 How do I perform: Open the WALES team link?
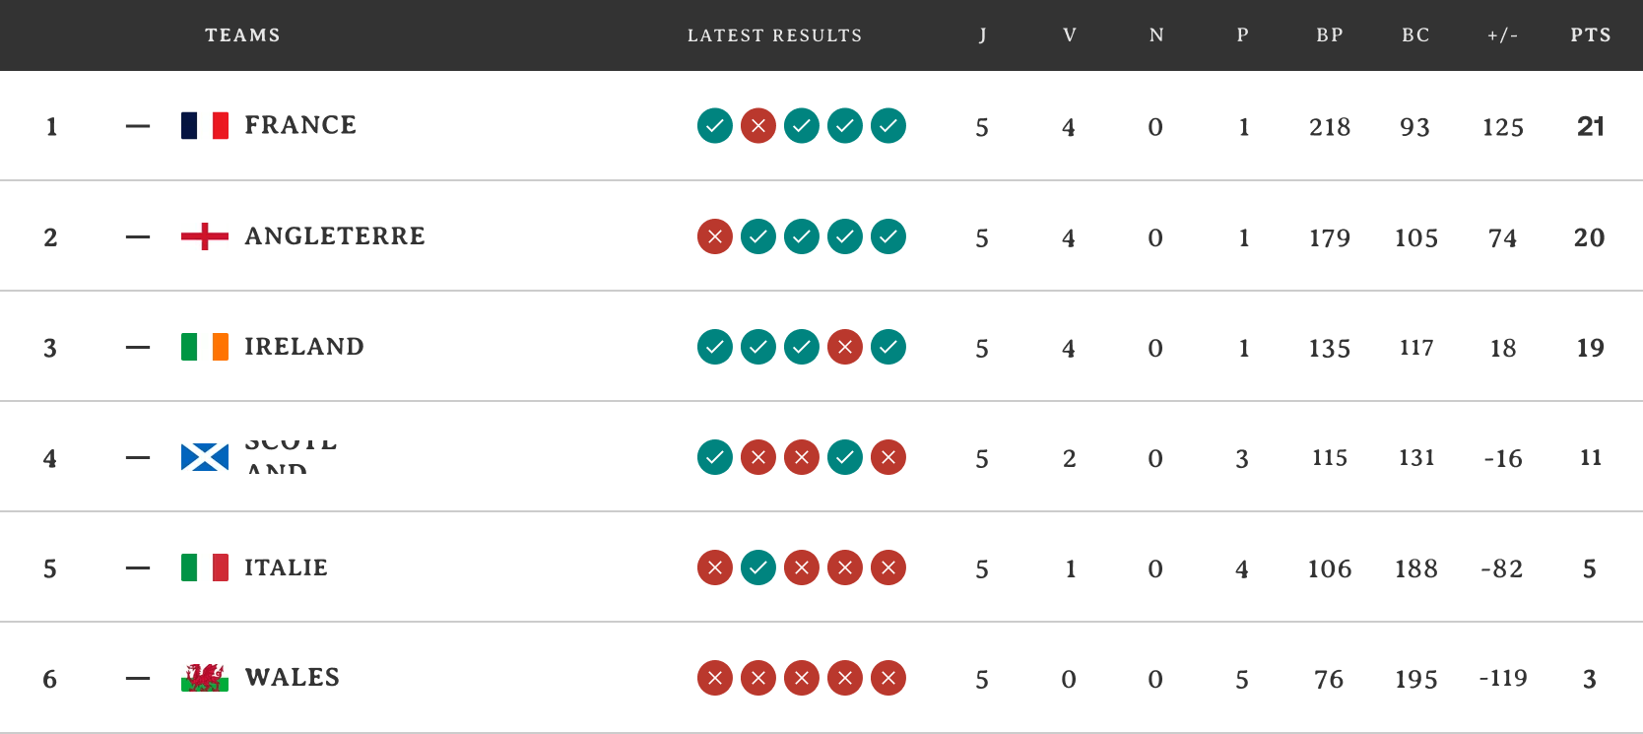(293, 678)
